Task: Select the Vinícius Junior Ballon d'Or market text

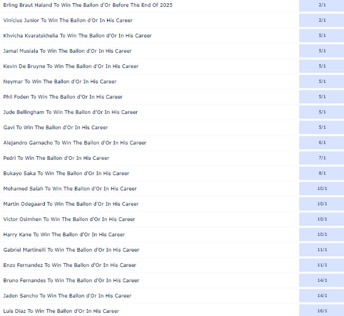Action: (x=68, y=21)
